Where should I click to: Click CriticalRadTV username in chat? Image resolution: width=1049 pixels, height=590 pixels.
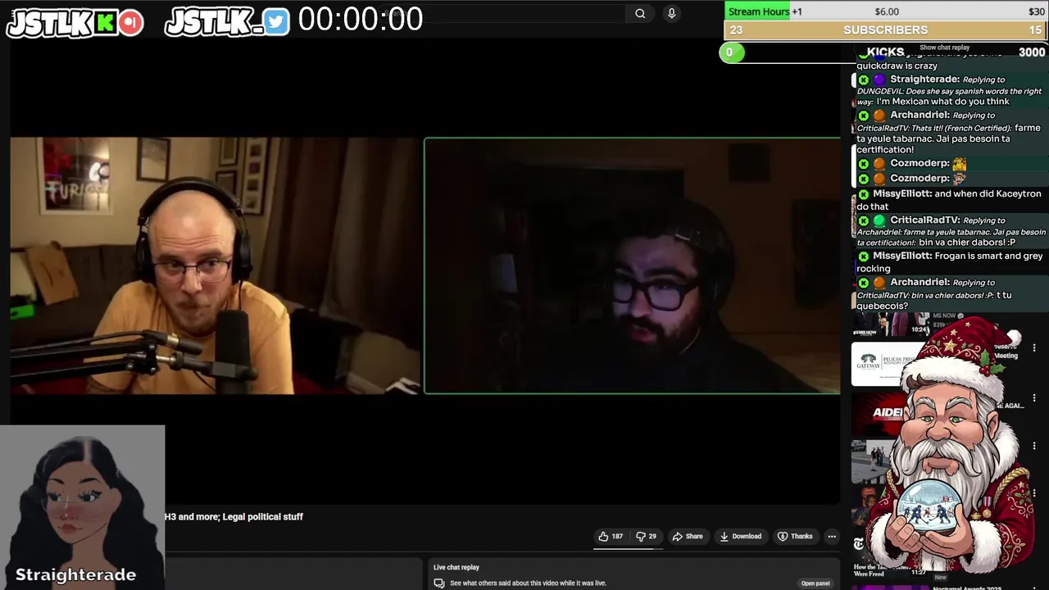(924, 220)
